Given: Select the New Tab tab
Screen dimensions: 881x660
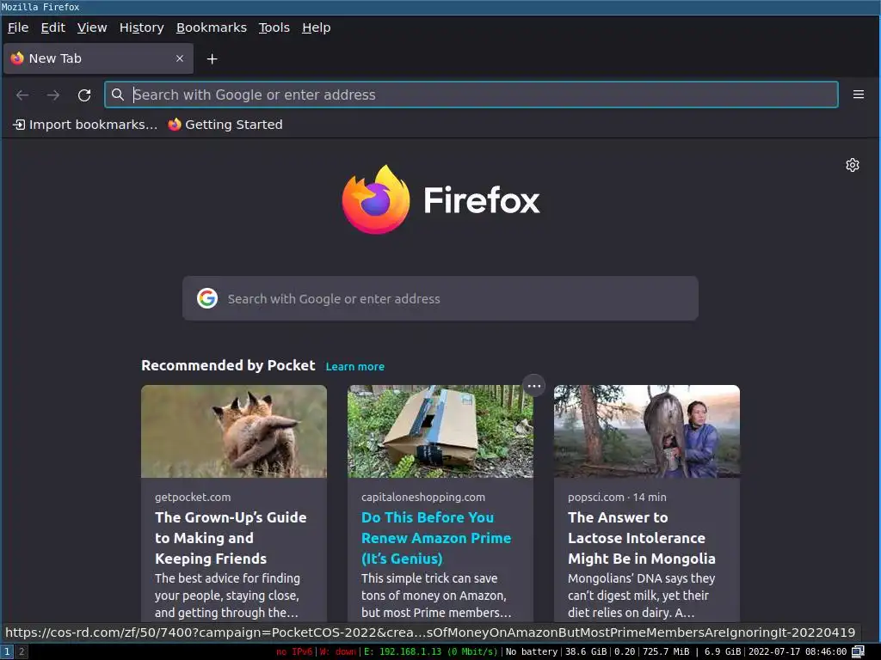Looking at the screenshot, I should (x=98, y=58).
